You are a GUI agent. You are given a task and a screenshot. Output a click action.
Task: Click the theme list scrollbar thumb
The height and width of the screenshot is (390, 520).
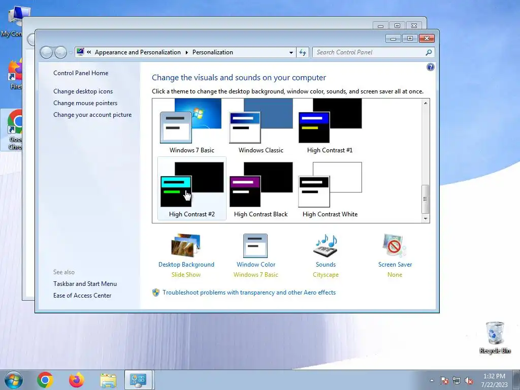coord(426,199)
